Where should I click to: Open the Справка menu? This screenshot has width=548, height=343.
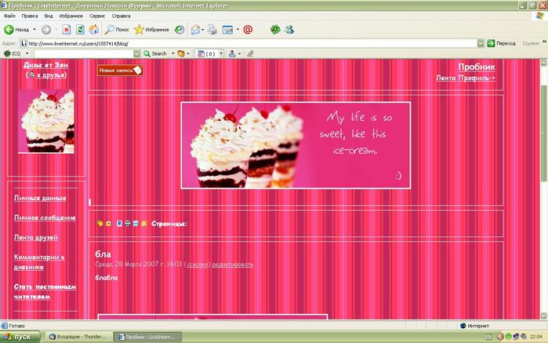click(x=121, y=16)
